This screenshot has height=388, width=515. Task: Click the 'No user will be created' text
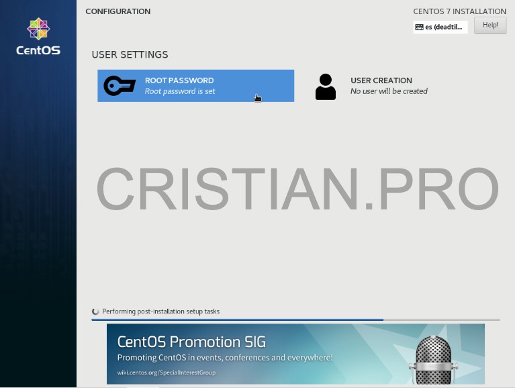(x=389, y=91)
